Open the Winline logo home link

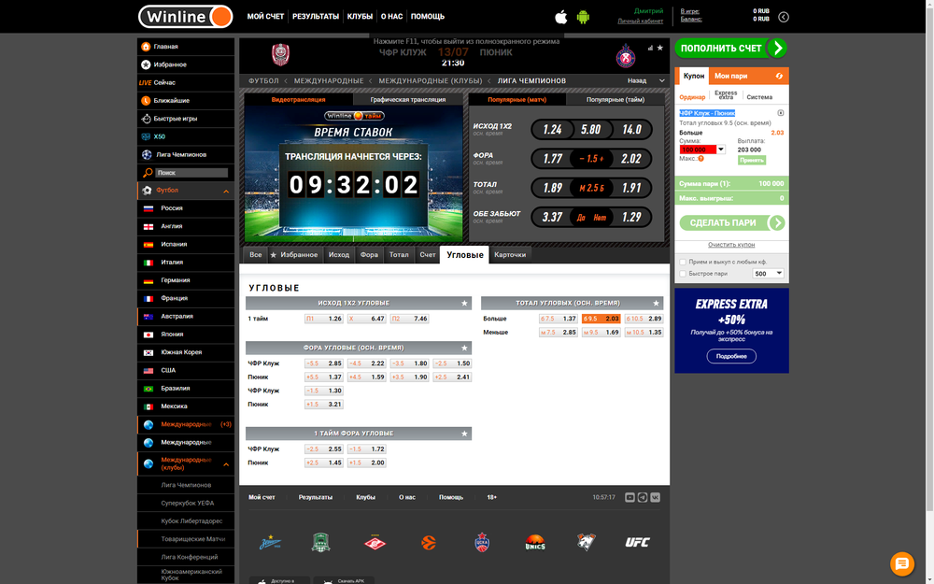coord(185,17)
